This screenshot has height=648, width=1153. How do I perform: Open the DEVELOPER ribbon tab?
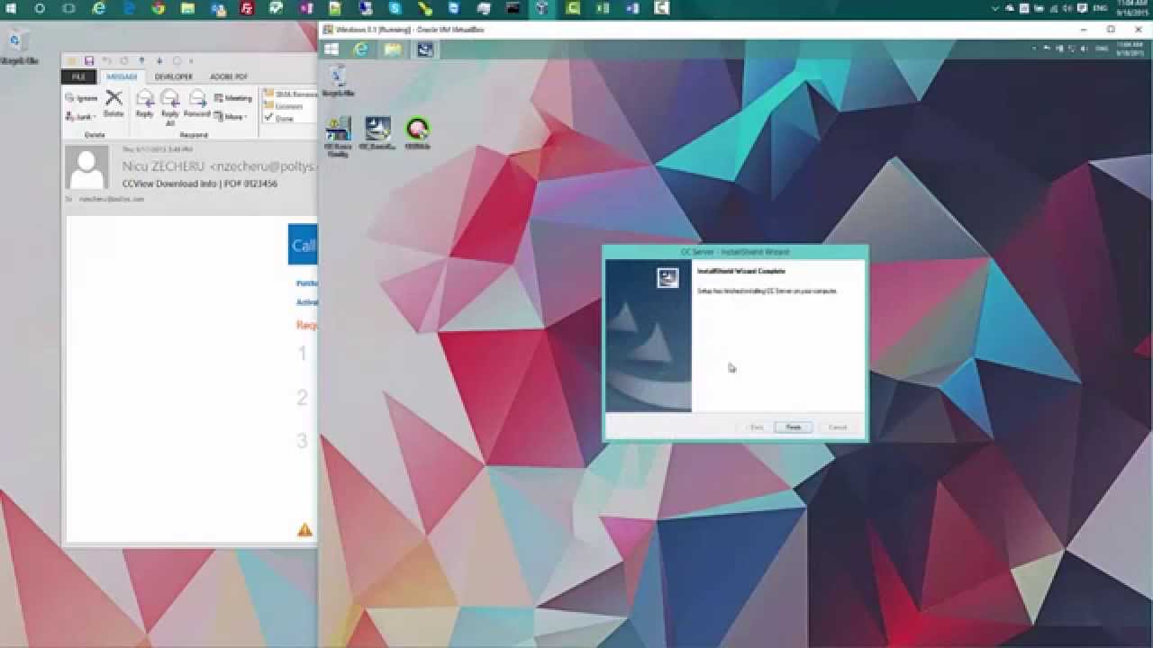click(173, 76)
